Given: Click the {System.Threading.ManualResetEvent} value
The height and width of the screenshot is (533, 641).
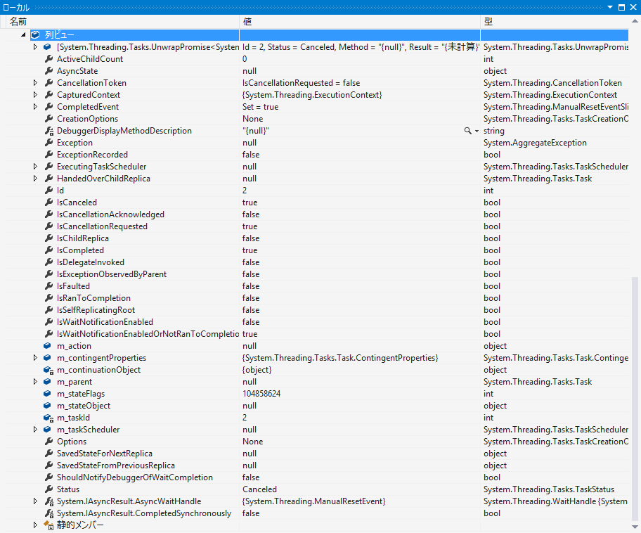Looking at the screenshot, I should pyautogui.click(x=313, y=501).
